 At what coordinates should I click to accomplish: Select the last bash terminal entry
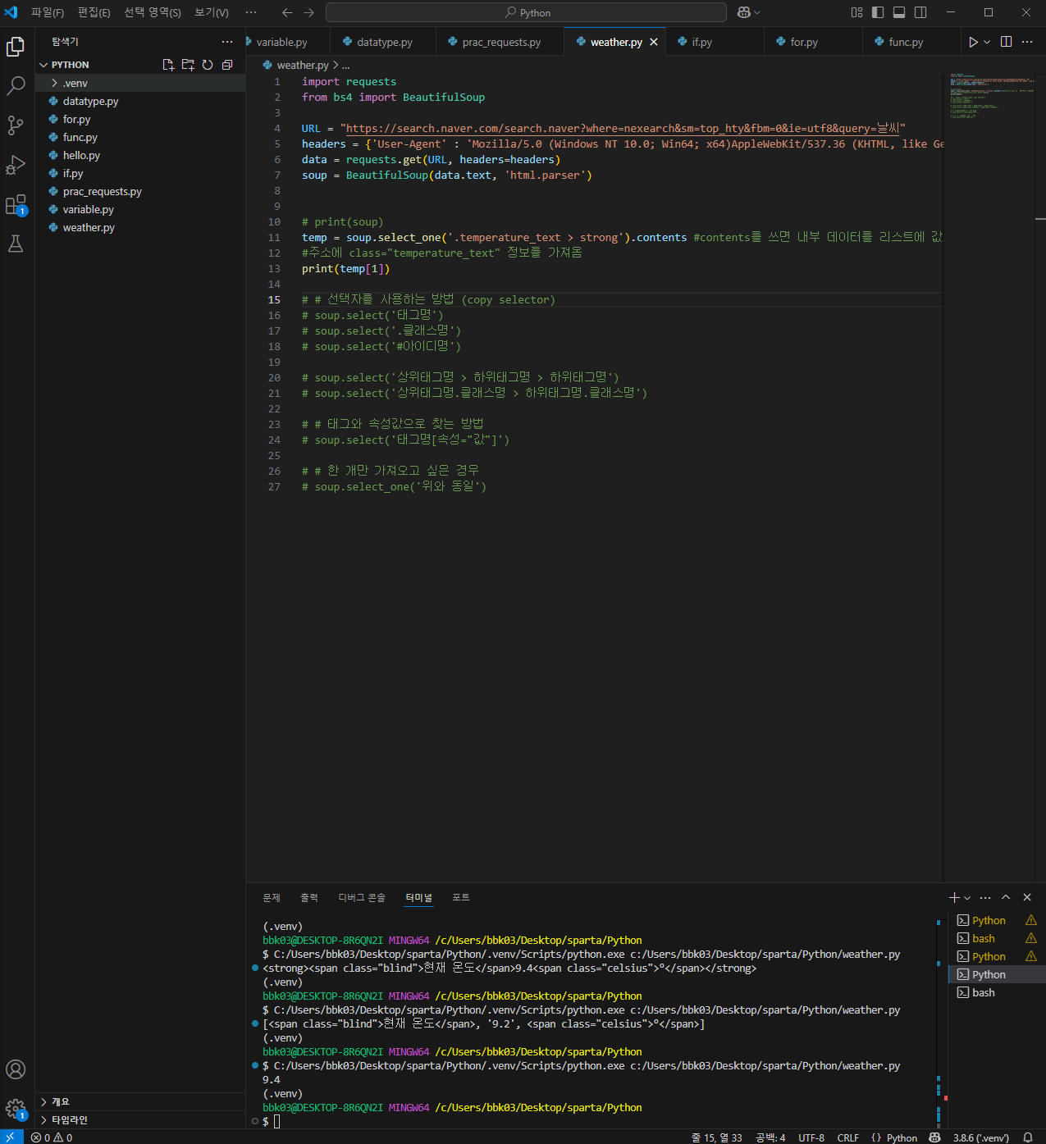pos(997,992)
